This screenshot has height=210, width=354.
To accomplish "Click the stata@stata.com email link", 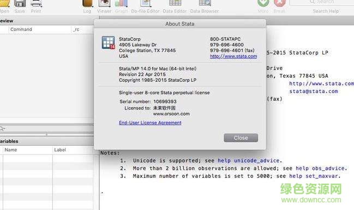I will point(314,91).
